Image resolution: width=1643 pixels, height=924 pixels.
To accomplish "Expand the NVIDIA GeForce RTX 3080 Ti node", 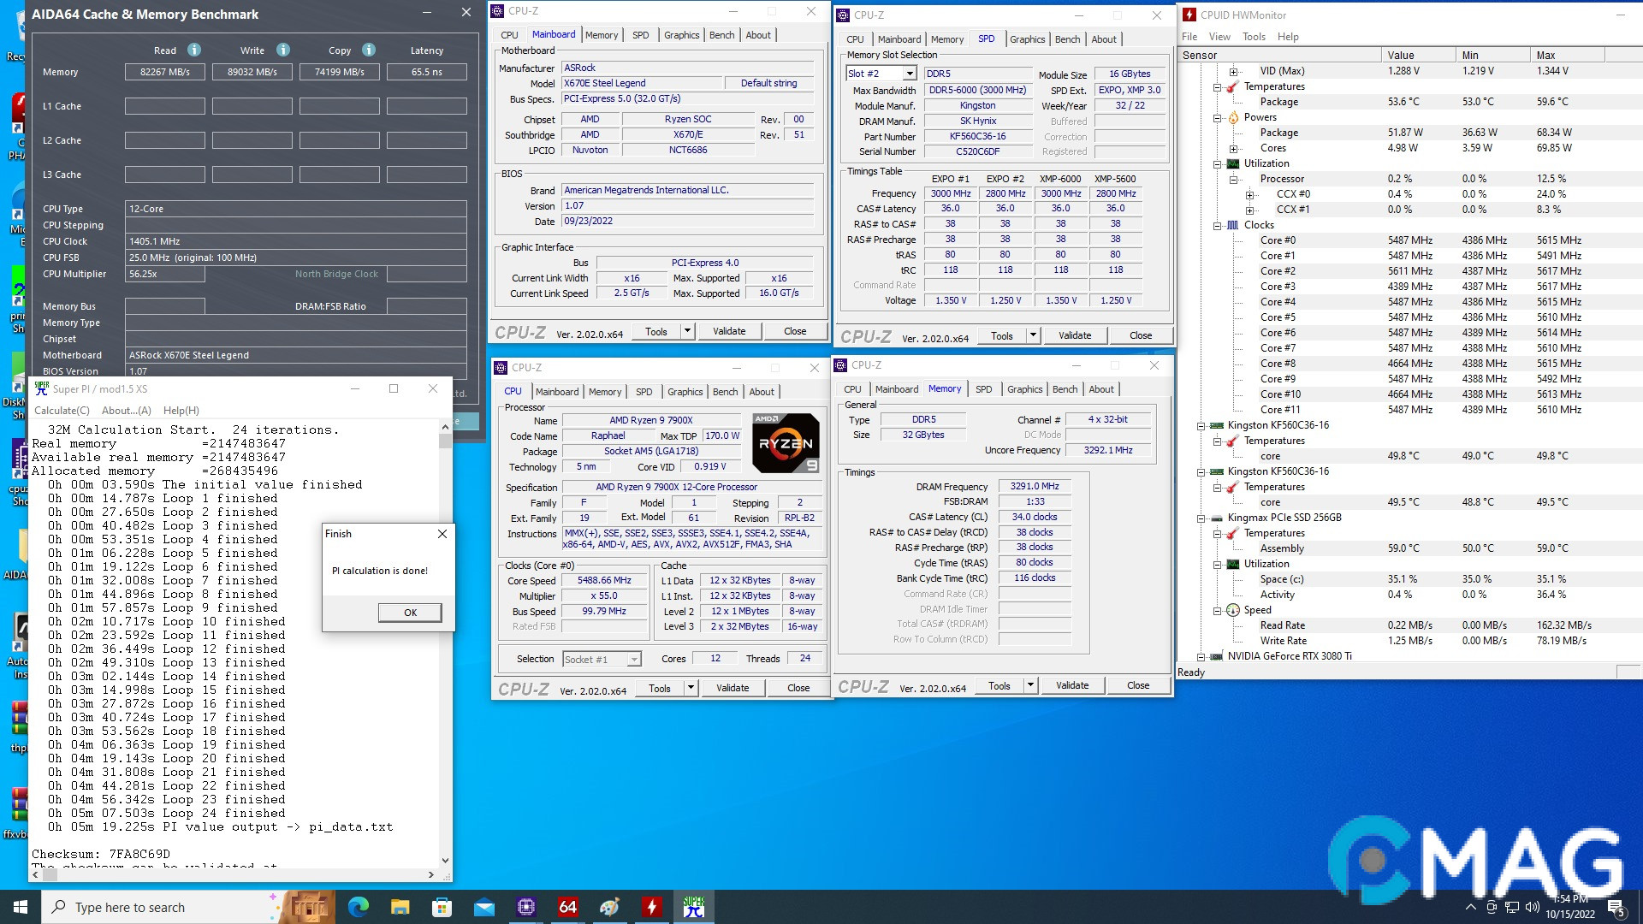I will [1201, 657].
